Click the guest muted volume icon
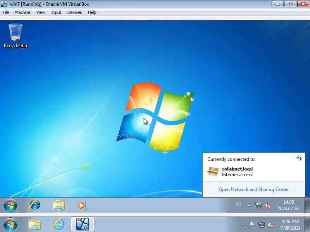The width and height of the screenshot is (310, 232). tap(268, 206)
